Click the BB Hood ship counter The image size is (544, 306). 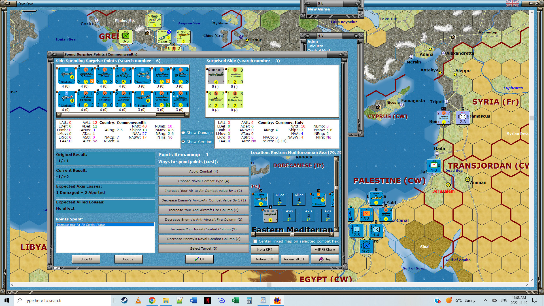pyautogui.click(x=104, y=76)
